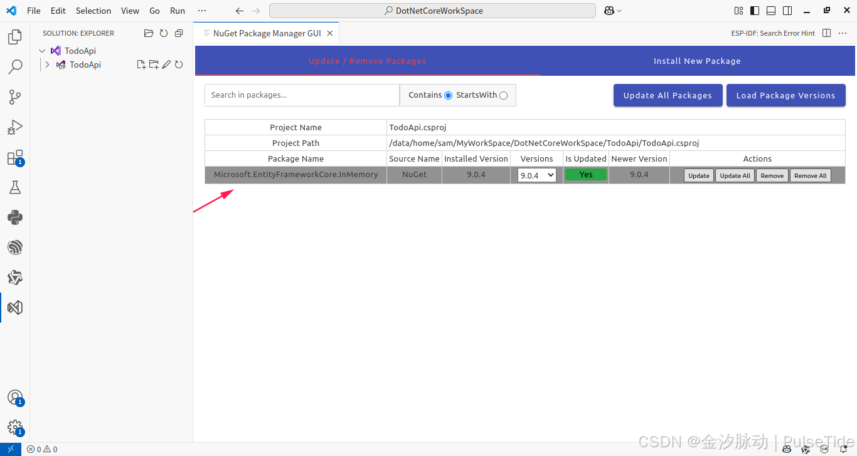This screenshot has width=857, height=456.
Task: Select the Solution Explorer Visual Studio icon
Action: [15, 308]
